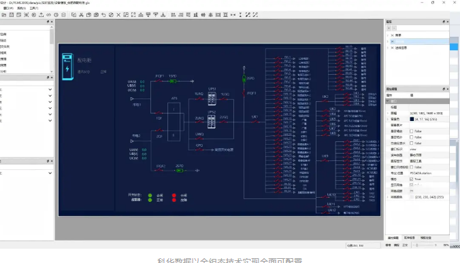Click the same-height vertical arrows icon
Image resolution: width=460 pixels, height=263 pixels.
(x=240, y=15)
